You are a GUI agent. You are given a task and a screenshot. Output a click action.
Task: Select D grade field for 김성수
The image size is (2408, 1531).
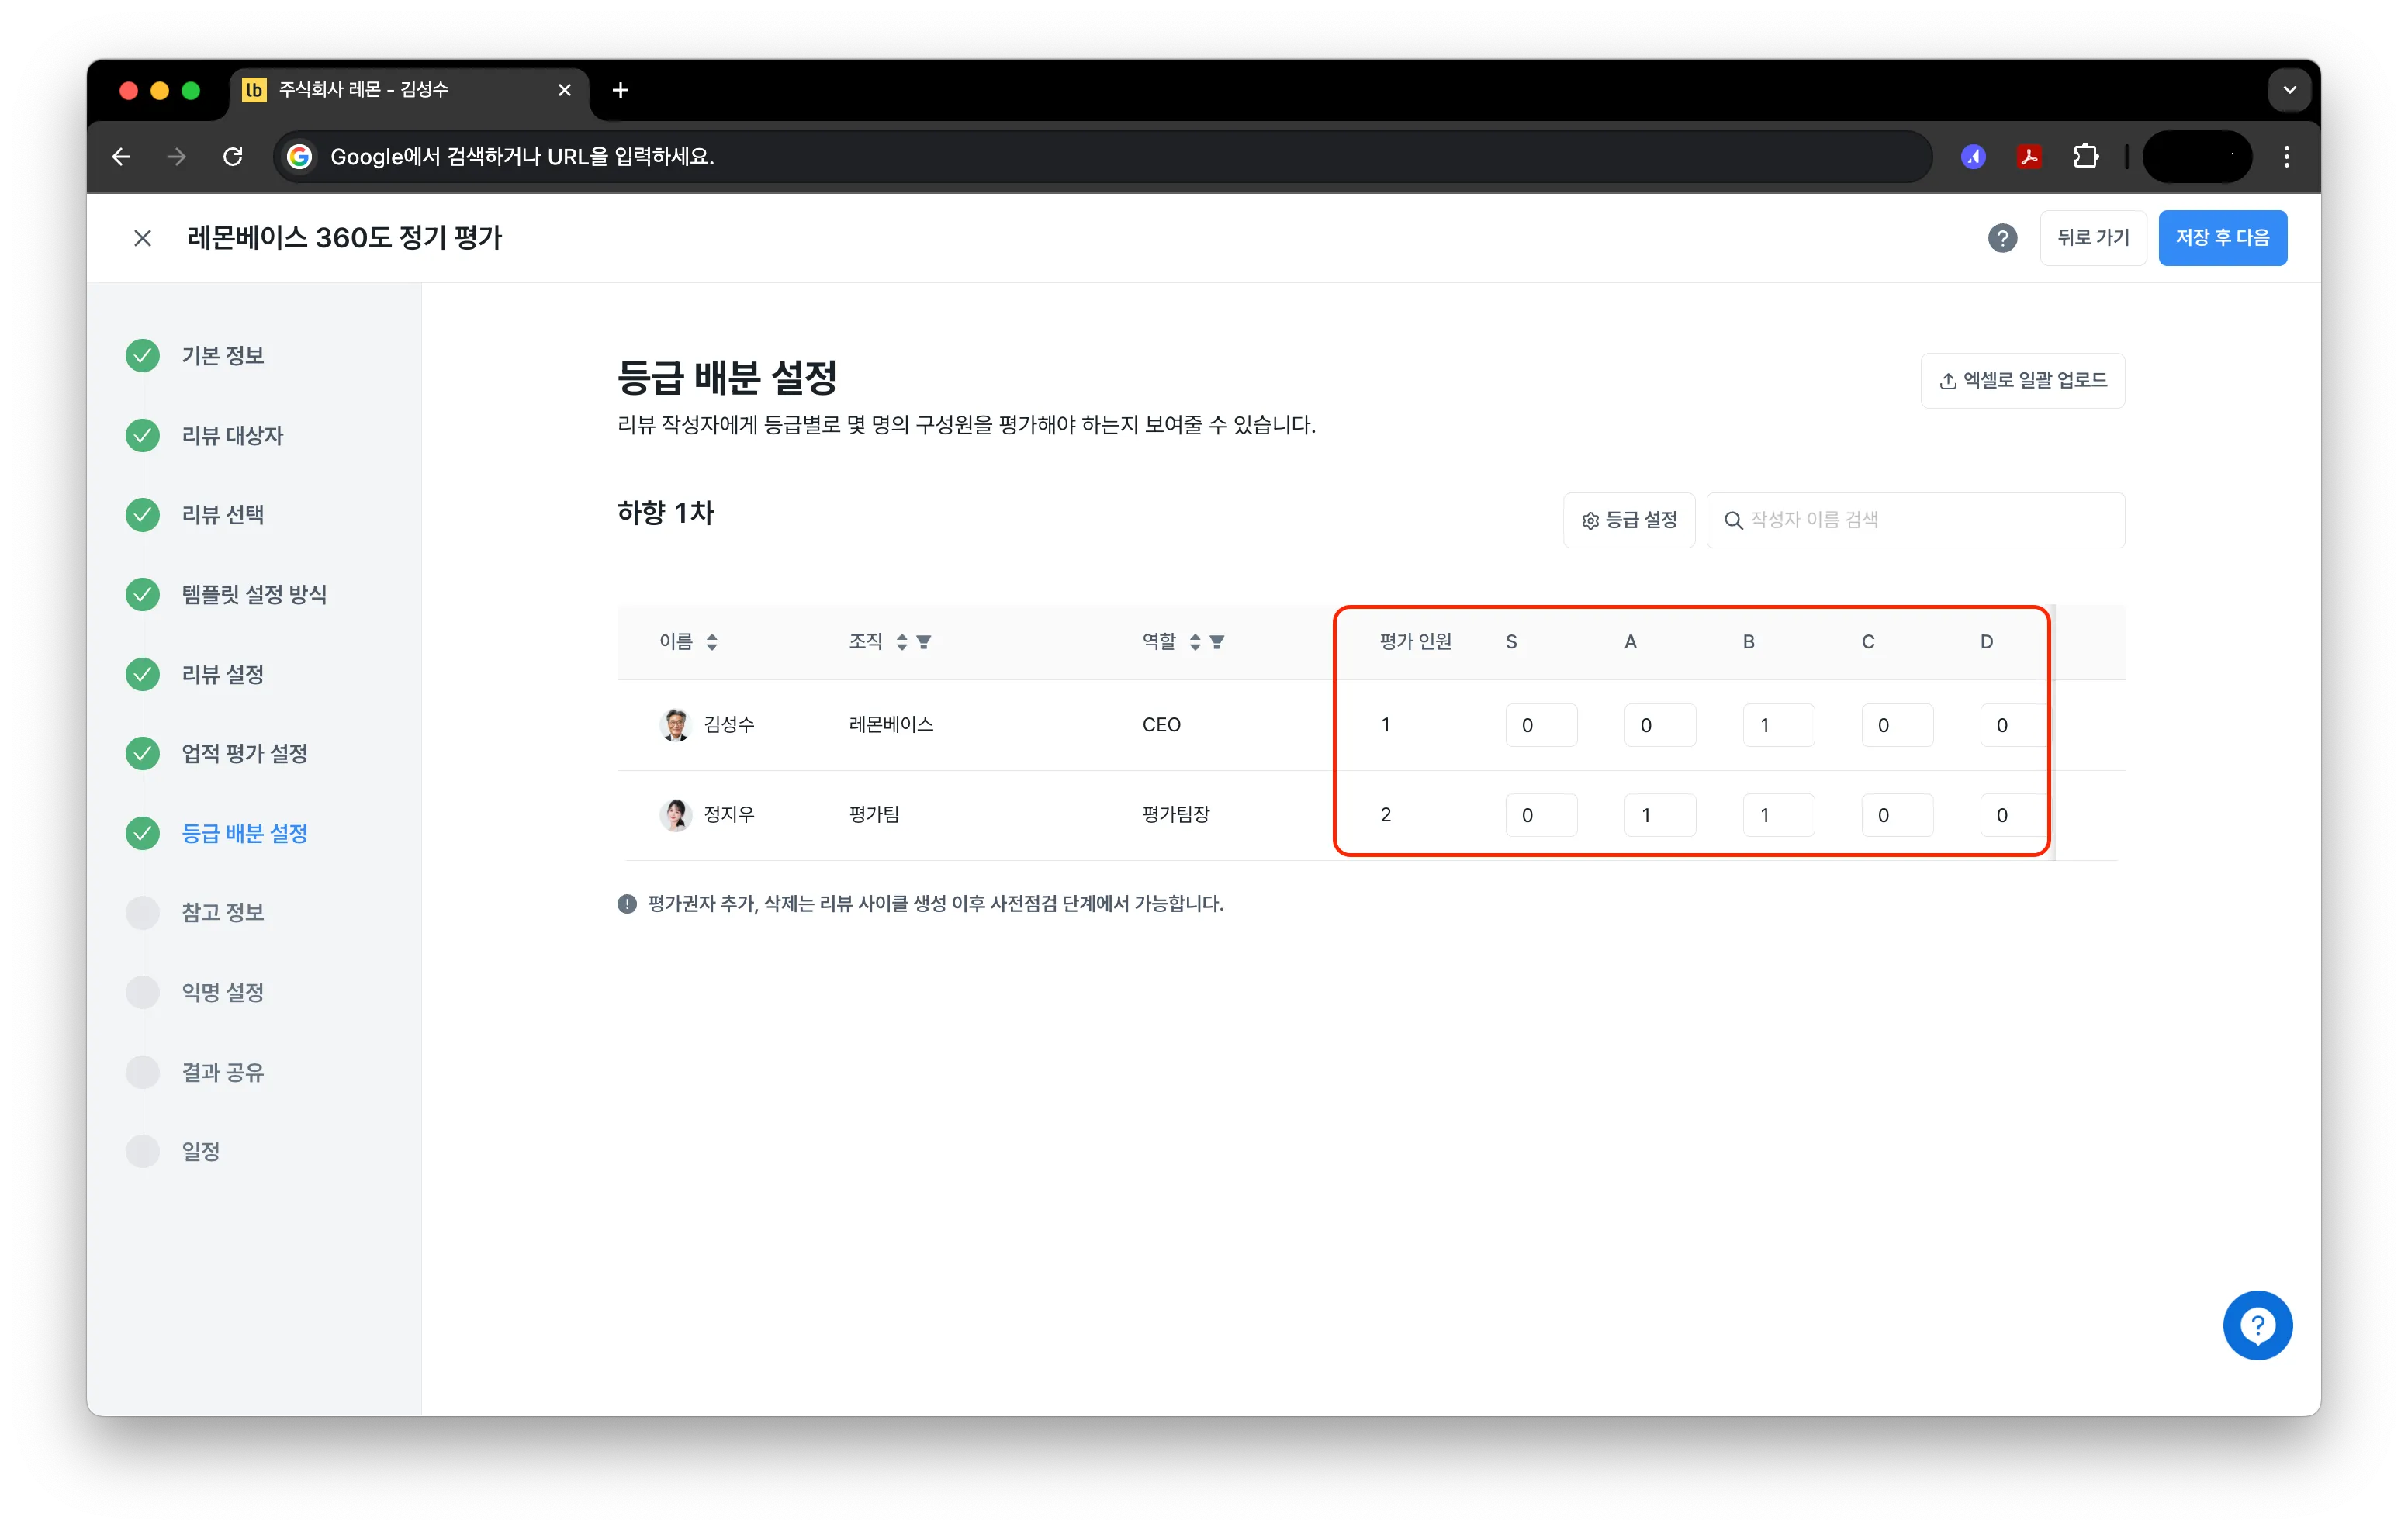click(x=2014, y=725)
